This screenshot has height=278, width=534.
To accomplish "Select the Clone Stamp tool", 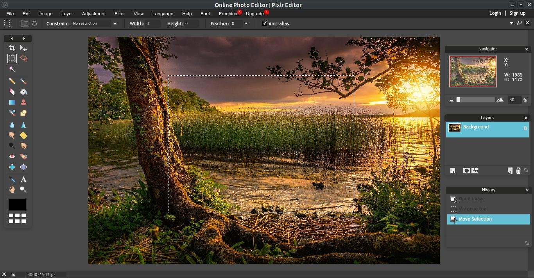I will point(23,102).
